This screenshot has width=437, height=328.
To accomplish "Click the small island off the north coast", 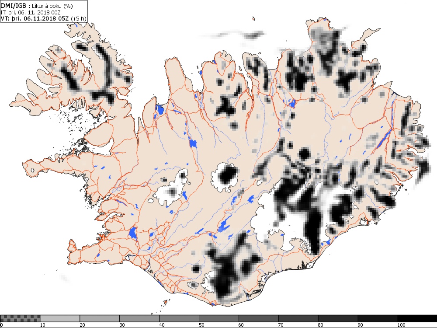I will pos(253,19).
